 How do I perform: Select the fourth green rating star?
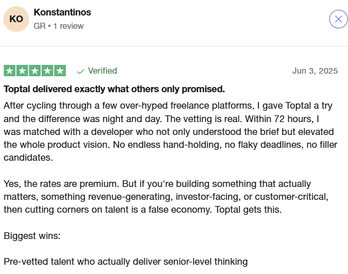coord(47,71)
